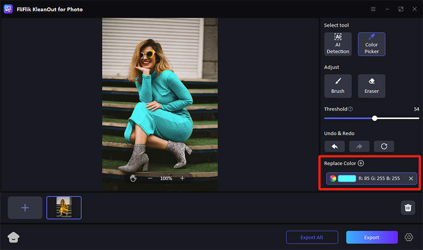Image resolution: width=423 pixels, height=250 pixels.
Task: Remove the replace color entry
Action: [411, 179]
